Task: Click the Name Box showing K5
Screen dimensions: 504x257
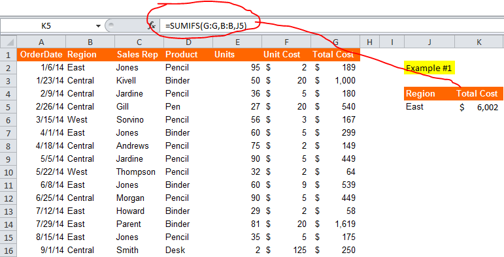Action: (46, 26)
